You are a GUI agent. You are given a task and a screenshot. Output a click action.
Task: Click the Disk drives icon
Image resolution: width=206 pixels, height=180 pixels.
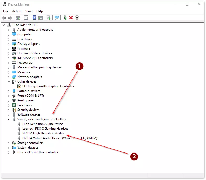[14, 39]
